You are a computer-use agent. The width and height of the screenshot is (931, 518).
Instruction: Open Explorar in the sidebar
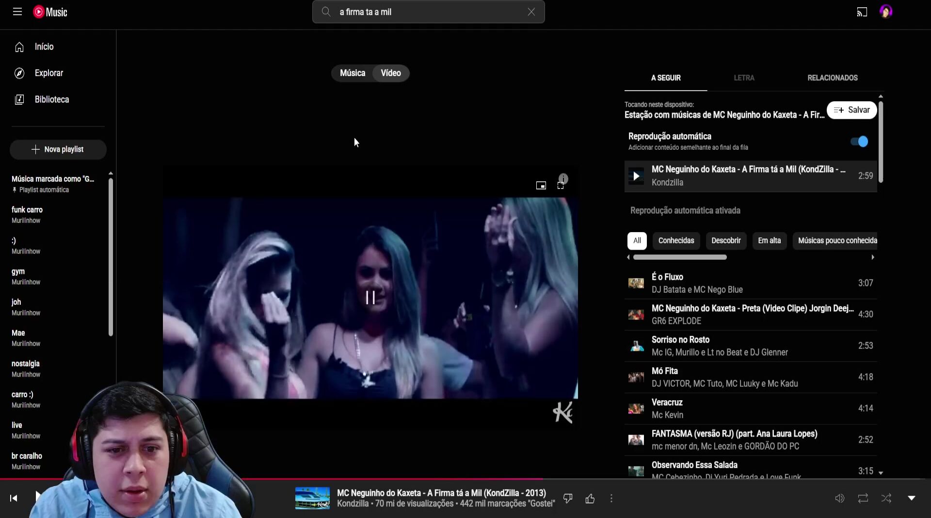point(58,73)
